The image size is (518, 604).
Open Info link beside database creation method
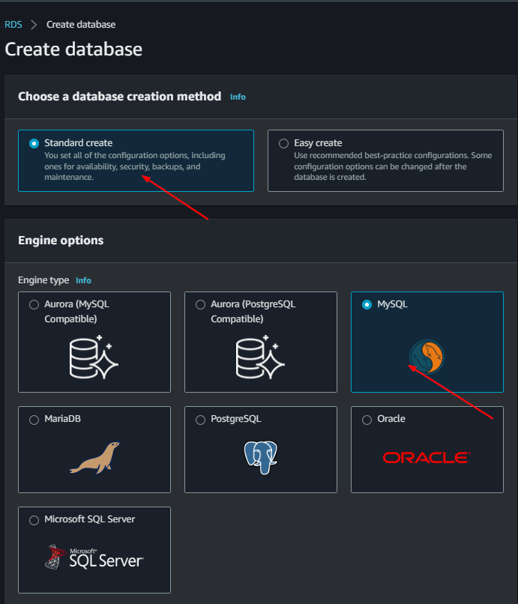pyautogui.click(x=238, y=97)
